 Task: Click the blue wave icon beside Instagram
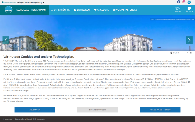(189, 2)
